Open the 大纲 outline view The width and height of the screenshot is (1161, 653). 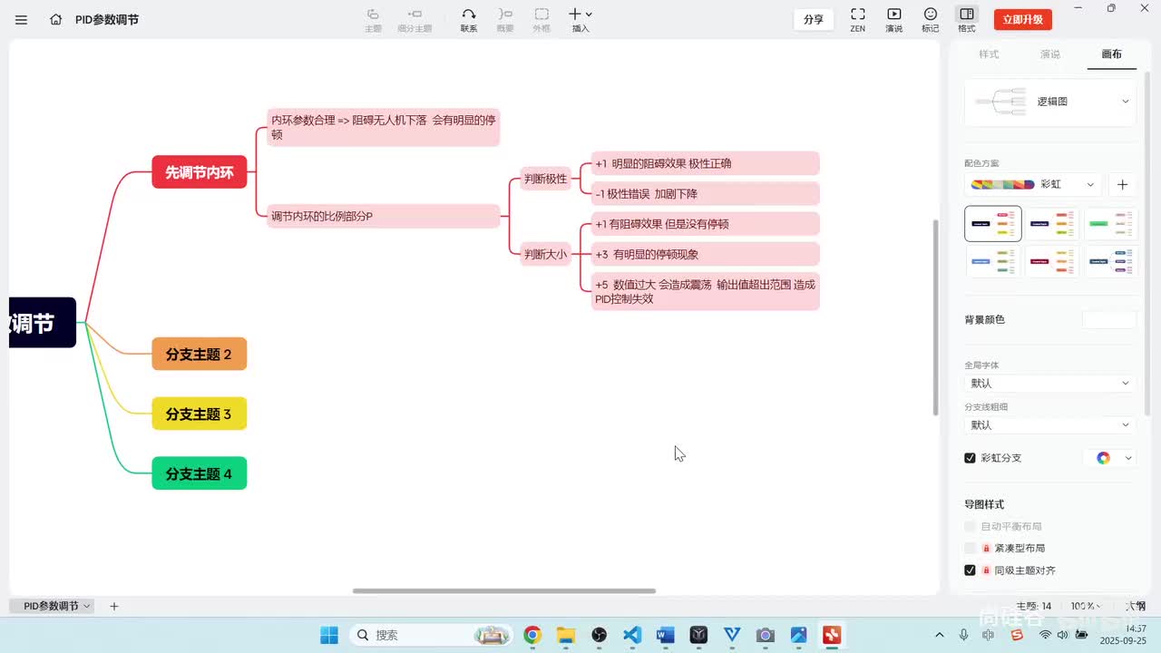tap(1135, 606)
